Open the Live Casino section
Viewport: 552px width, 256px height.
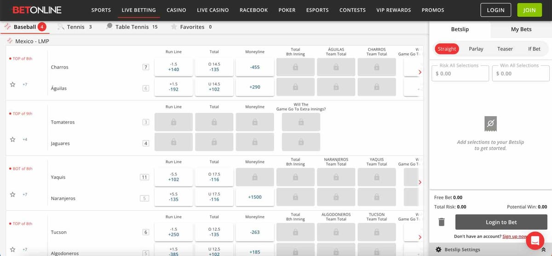[213, 10]
